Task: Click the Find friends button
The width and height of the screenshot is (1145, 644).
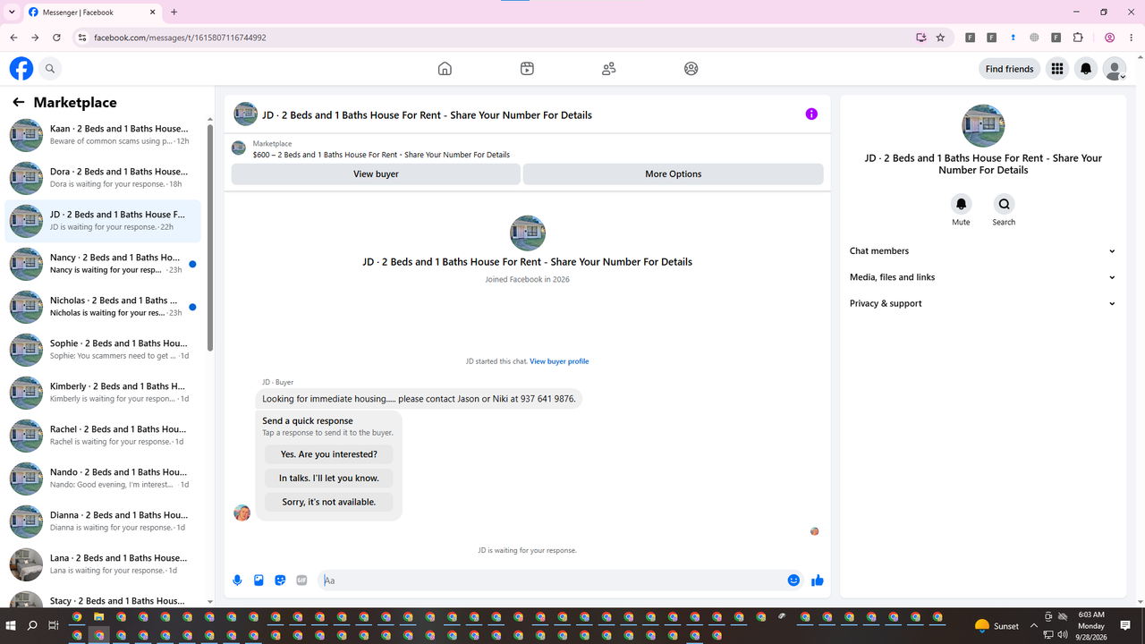Action: pos(1009,69)
